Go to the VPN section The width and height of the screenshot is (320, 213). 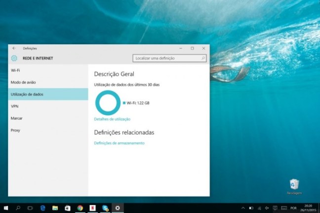pyautogui.click(x=14, y=106)
